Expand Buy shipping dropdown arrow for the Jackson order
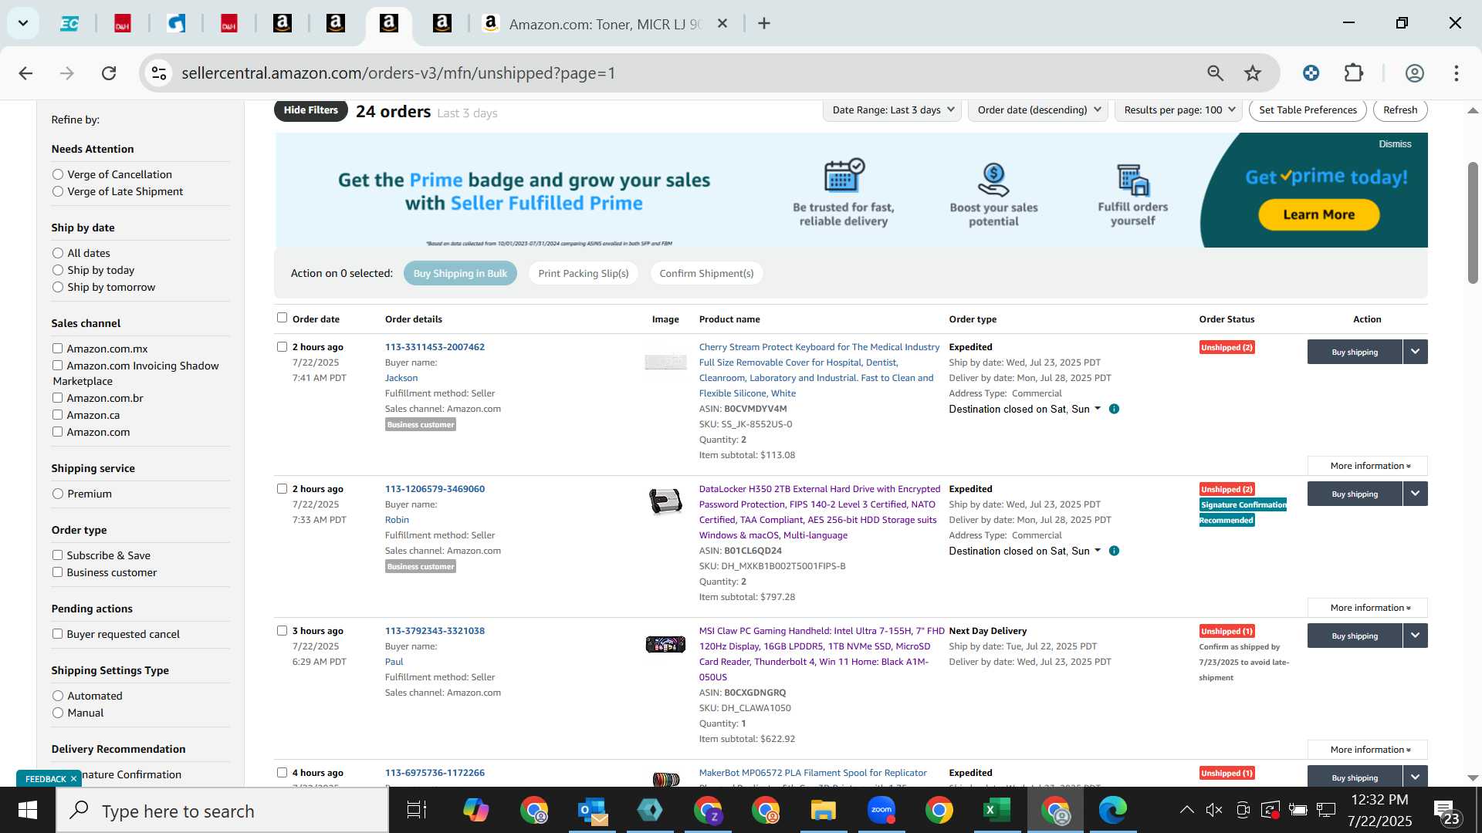This screenshot has height=833, width=1482. point(1415,352)
